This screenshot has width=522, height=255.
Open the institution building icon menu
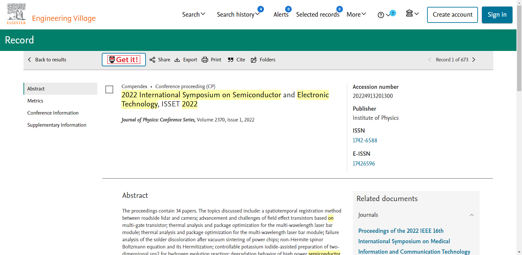tap(409, 13)
